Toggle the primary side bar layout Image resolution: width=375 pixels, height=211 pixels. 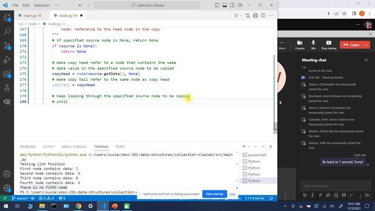[x=217, y=5]
